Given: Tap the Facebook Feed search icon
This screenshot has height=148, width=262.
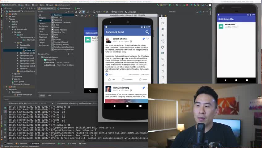Looking at the screenshot, I should (147, 32).
